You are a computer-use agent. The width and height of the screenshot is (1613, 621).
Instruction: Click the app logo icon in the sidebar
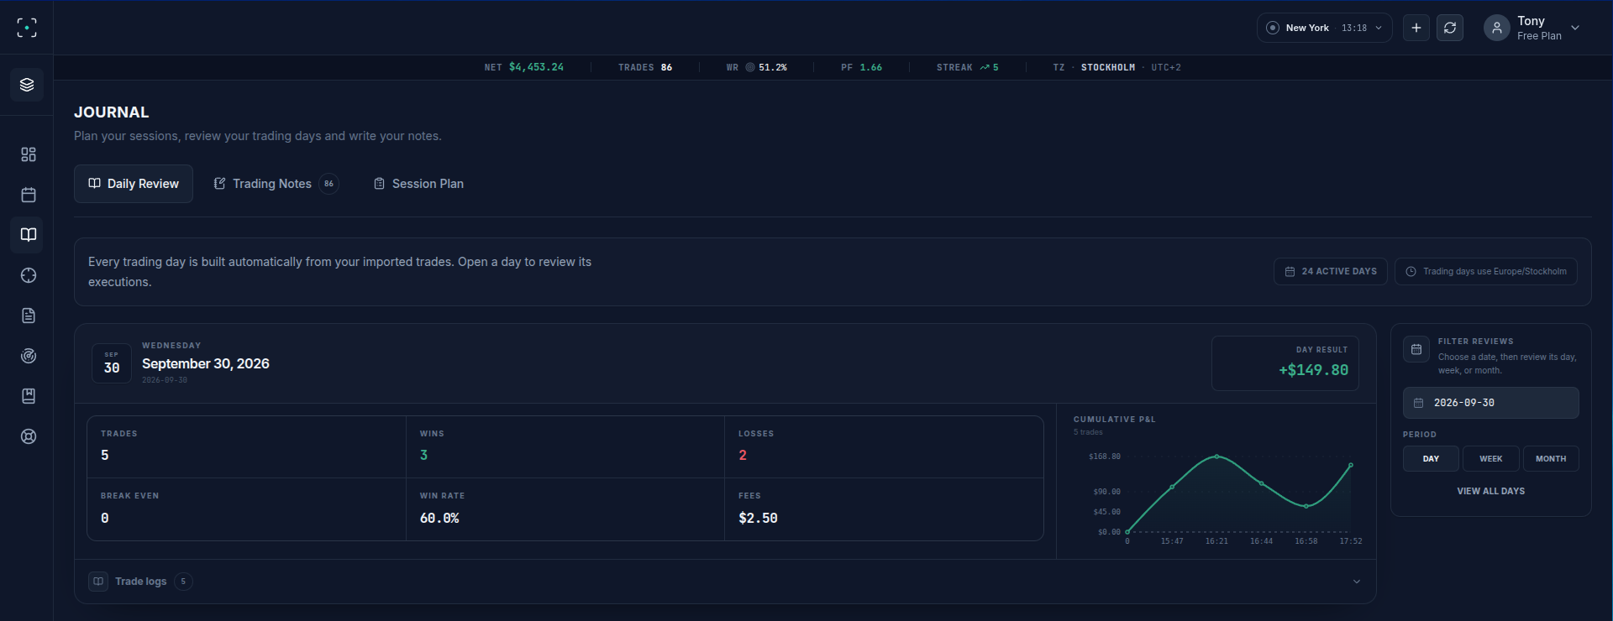pos(27,28)
